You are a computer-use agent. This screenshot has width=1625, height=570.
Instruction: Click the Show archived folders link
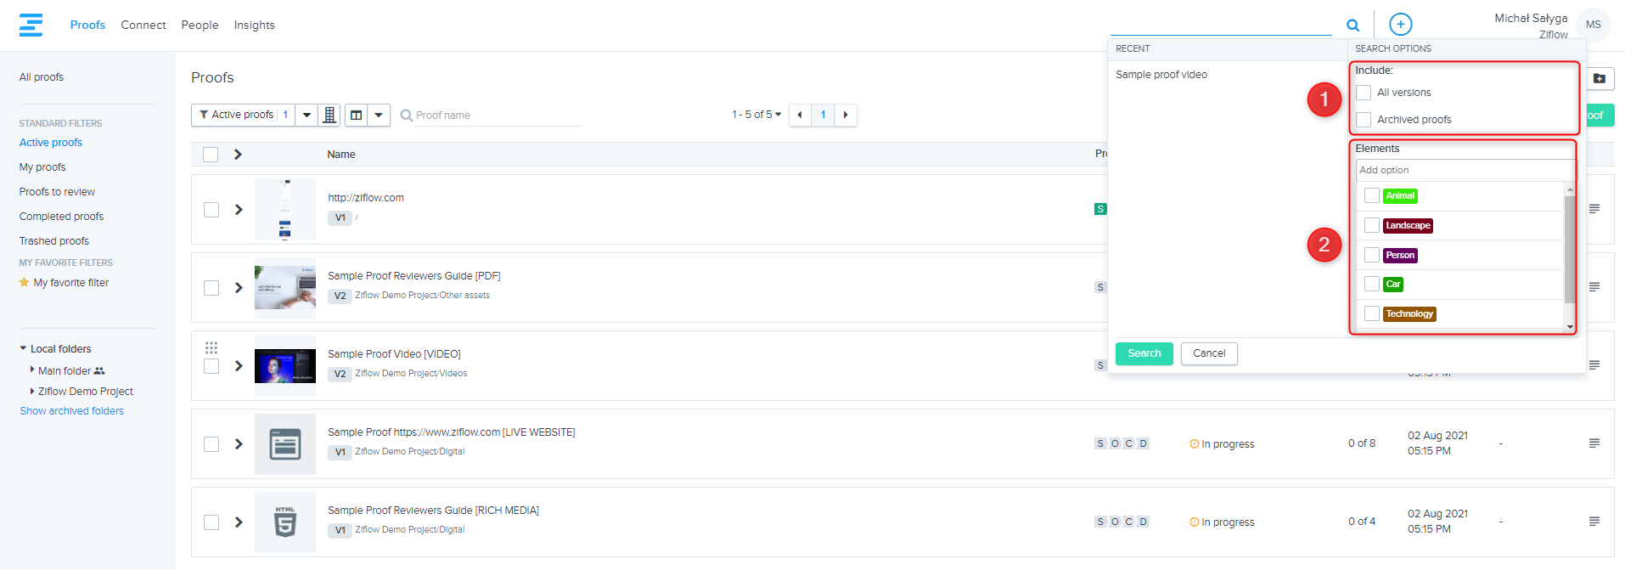tap(72, 411)
